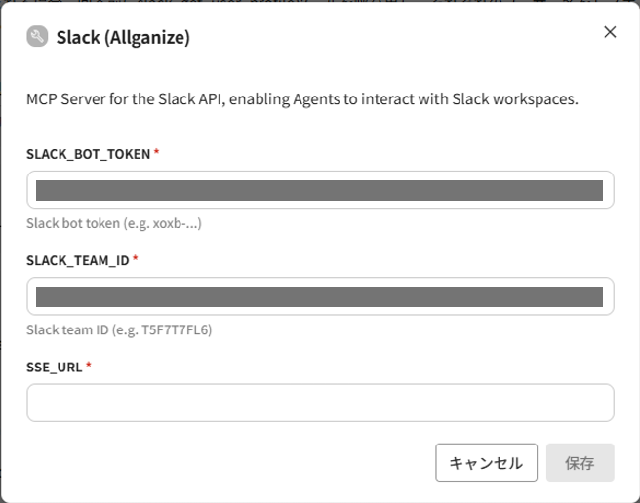This screenshot has height=503, width=640.
Task: Close the Slack (Allganize) dialog
Action: [x=610, y=32]
